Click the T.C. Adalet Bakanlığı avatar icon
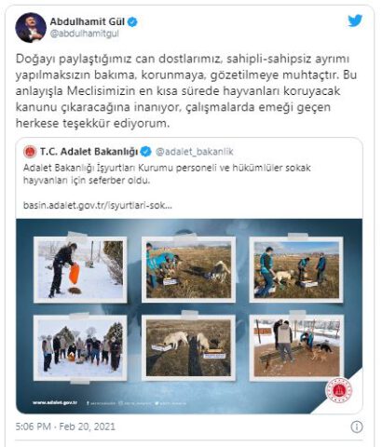Image resolution: width=382 pixels, height=447 pixels. click(30, 152)
